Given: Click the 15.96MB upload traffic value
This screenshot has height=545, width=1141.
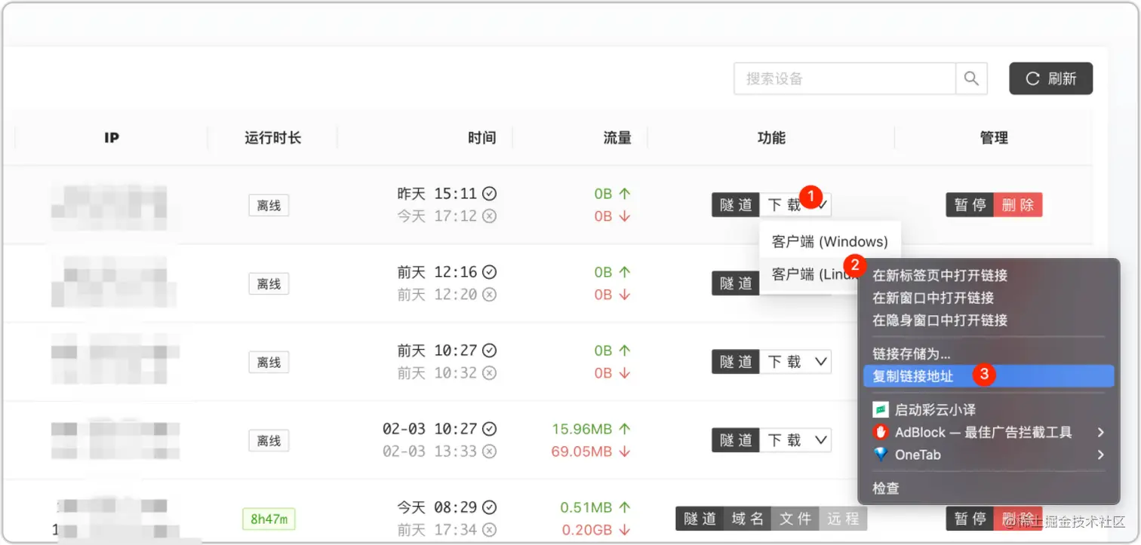Looking at the screenshot, I should pos(582,429).
